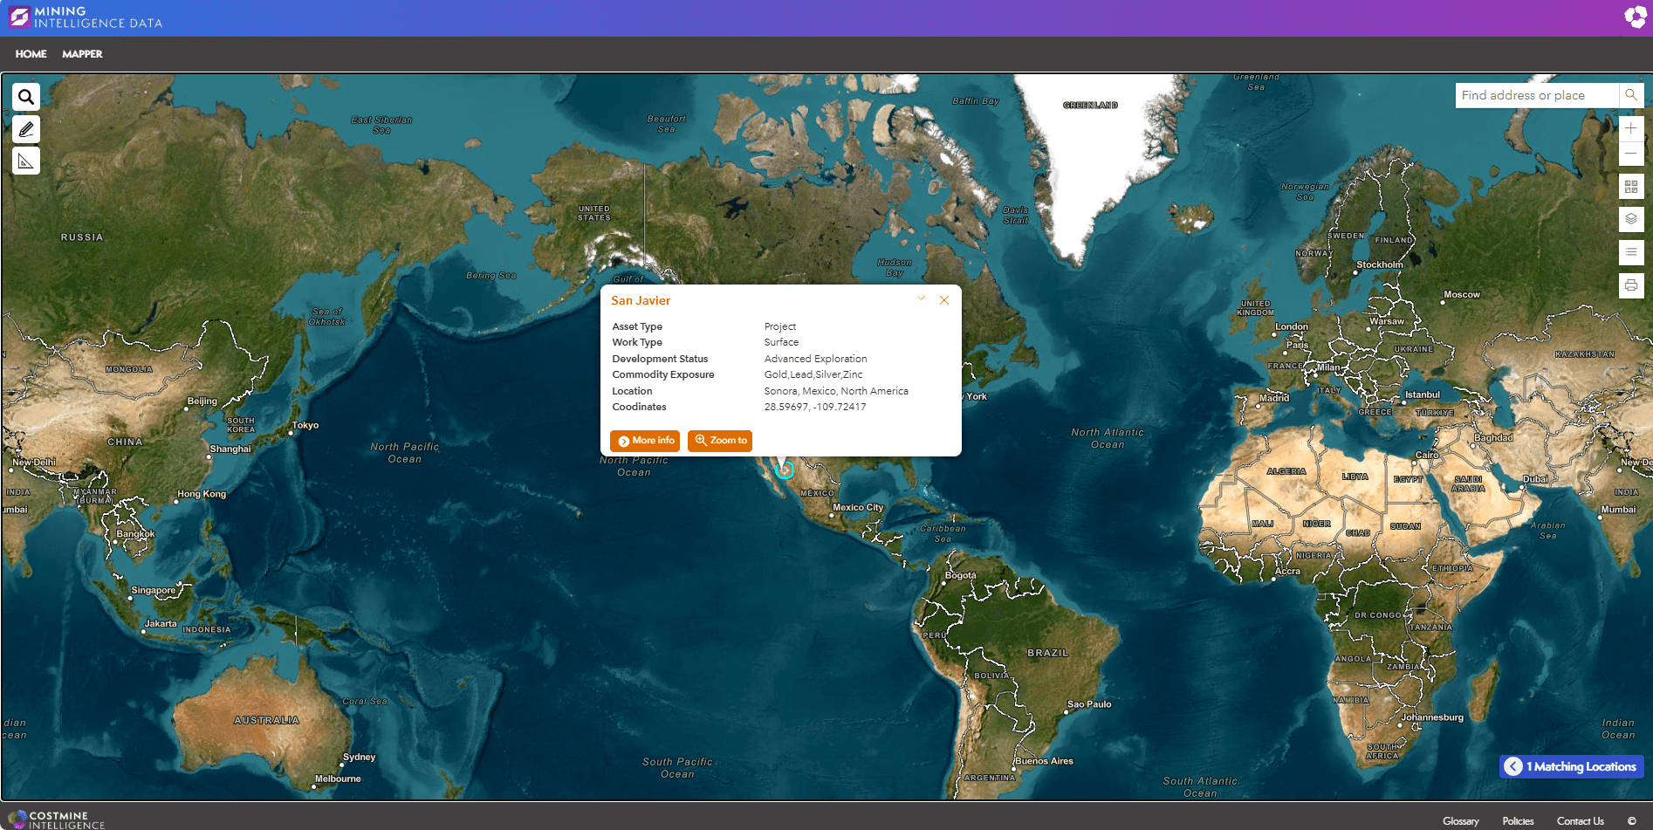Select Sonora, Mexico, North America text
This screenshot has height=830, width=1653.
836,391
